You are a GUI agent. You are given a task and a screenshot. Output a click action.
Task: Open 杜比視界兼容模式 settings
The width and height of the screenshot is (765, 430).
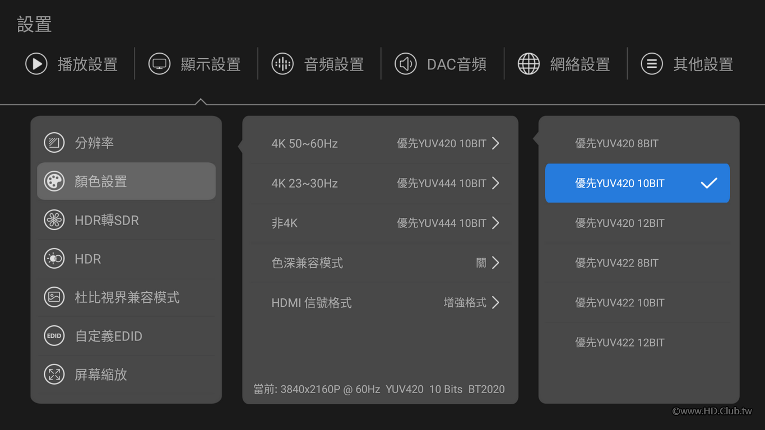click(x=126, y=297)
